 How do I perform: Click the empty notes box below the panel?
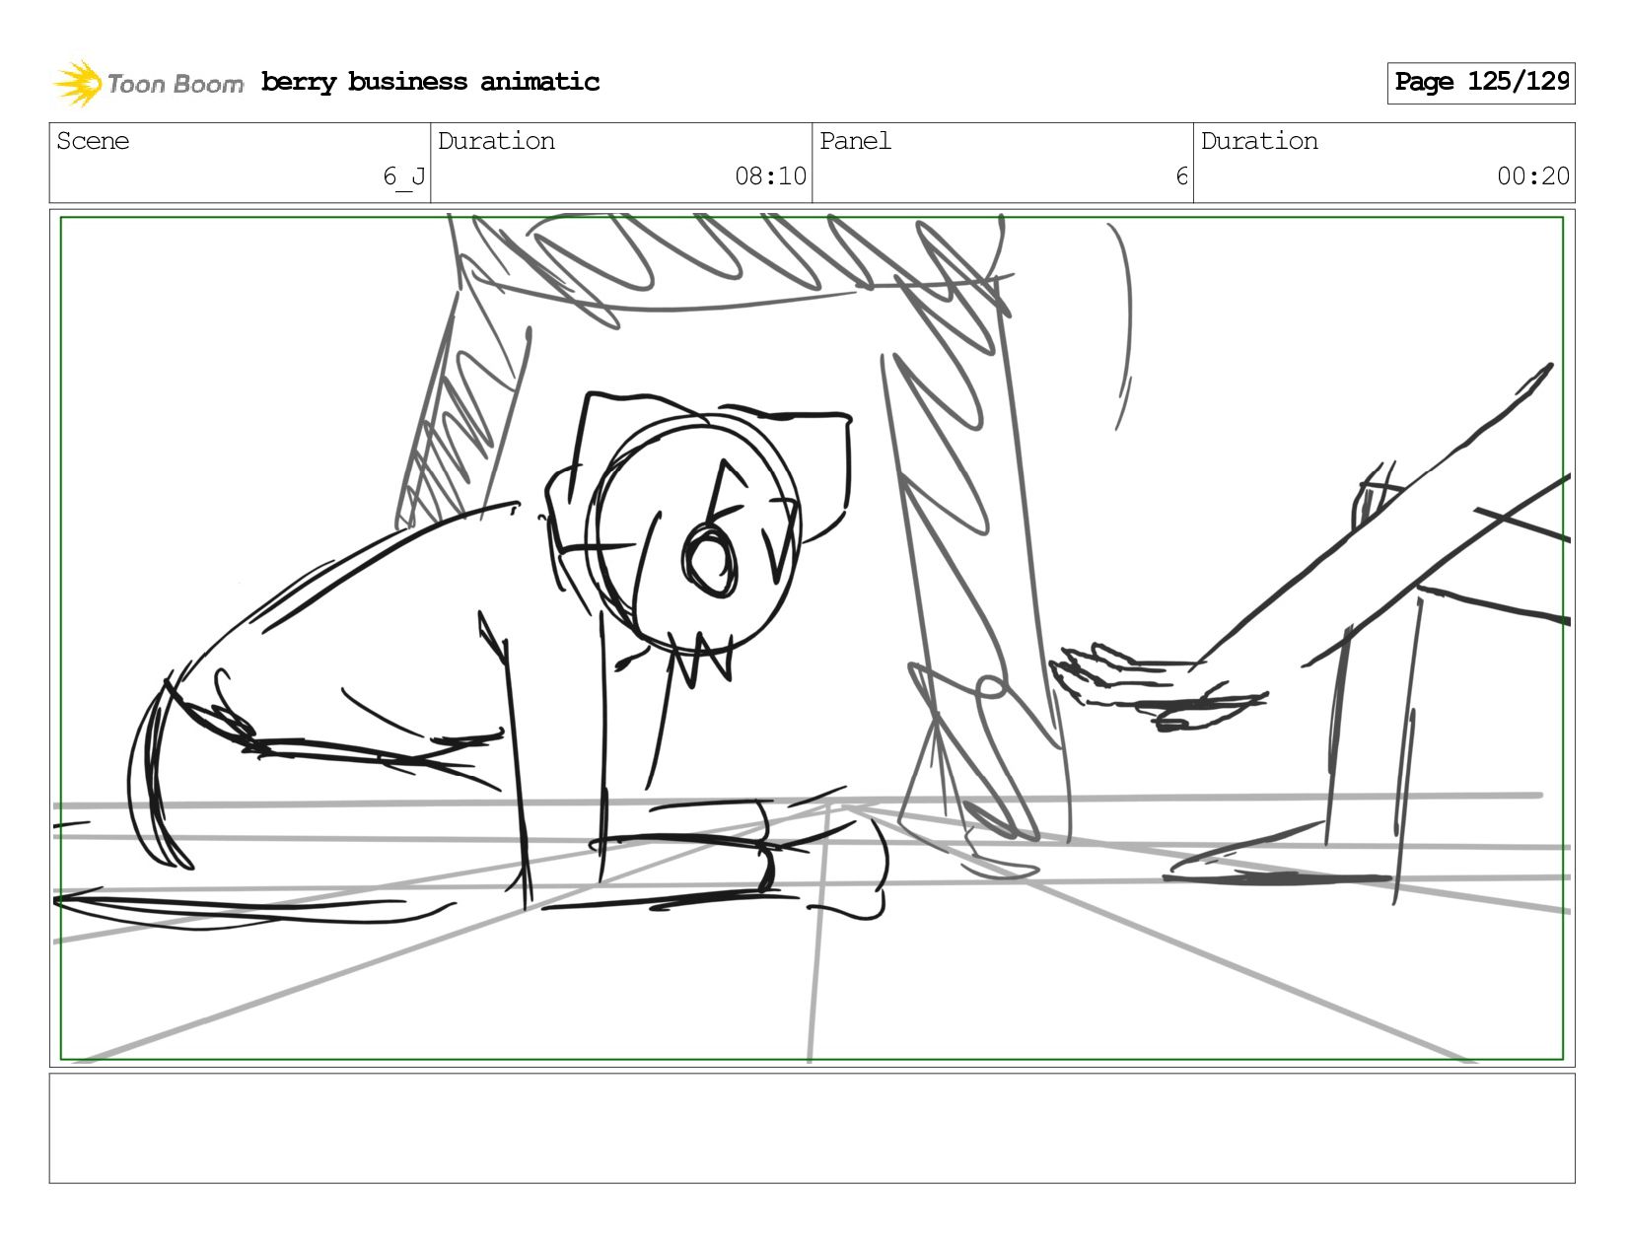[812, 1128]
